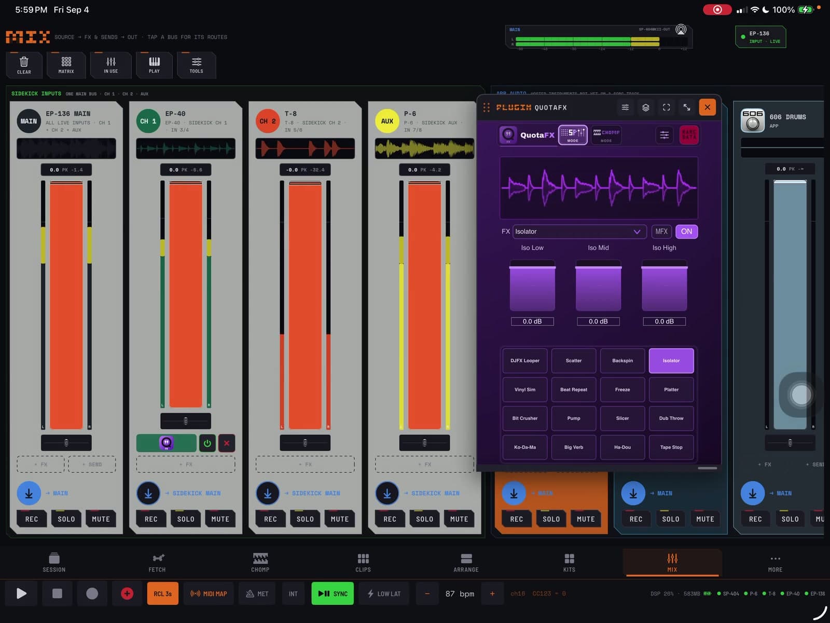Image resolution: width=830 pixels, height=623 pixels.
Task: Select the SP mode tab in QuotaFX
Action: [573, 134]
